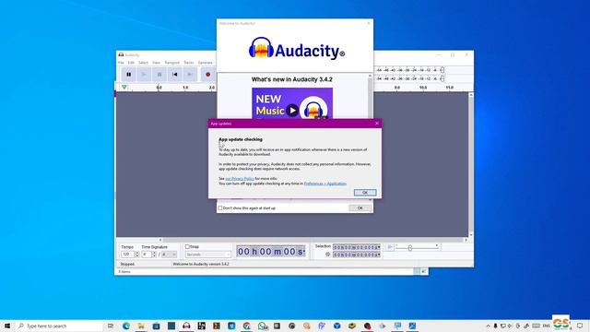The height and width of the screenshot is (332, 590).
Task: Click OK in the Welcome to Audacity window
Action: pyautogui.click(x=360, y=207)
